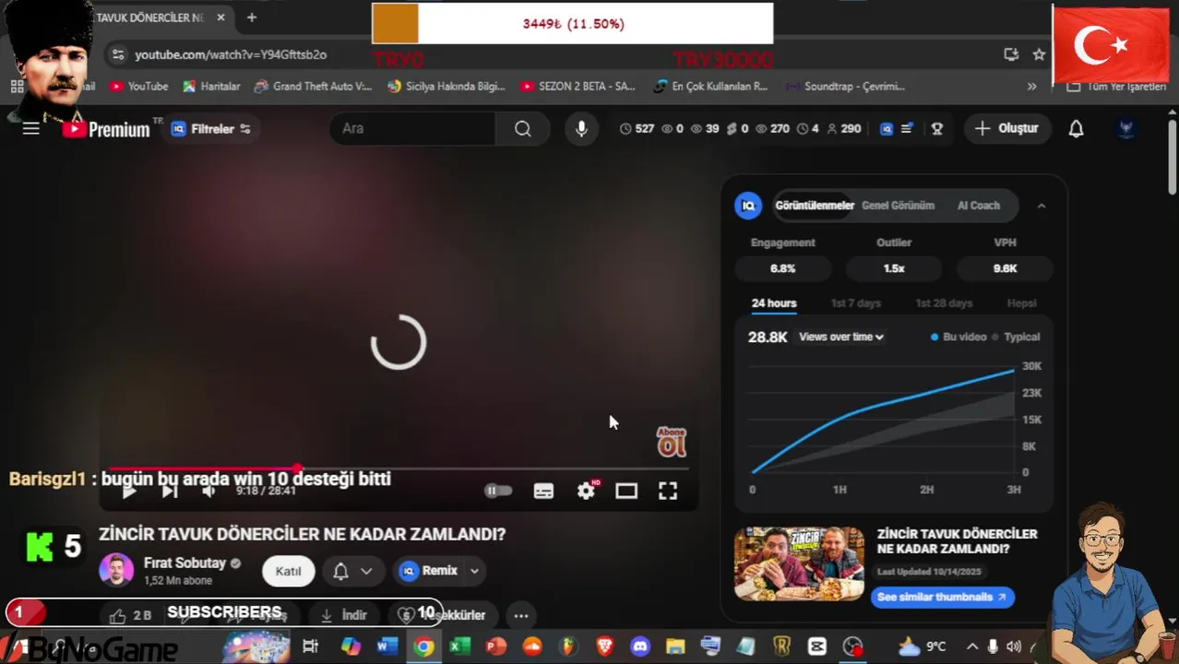
Task: Open the more actions three dots
Action: coord(521,615)
